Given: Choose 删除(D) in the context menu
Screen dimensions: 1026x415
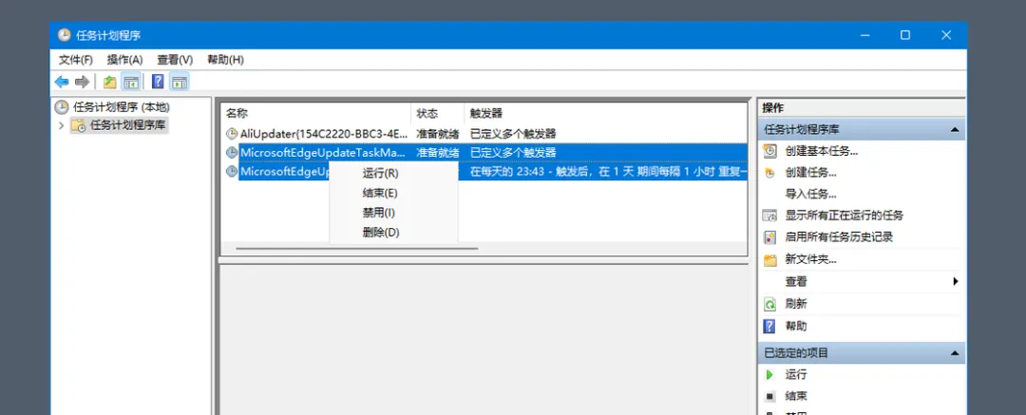Looking at the screenshot, I should (394, 233).
